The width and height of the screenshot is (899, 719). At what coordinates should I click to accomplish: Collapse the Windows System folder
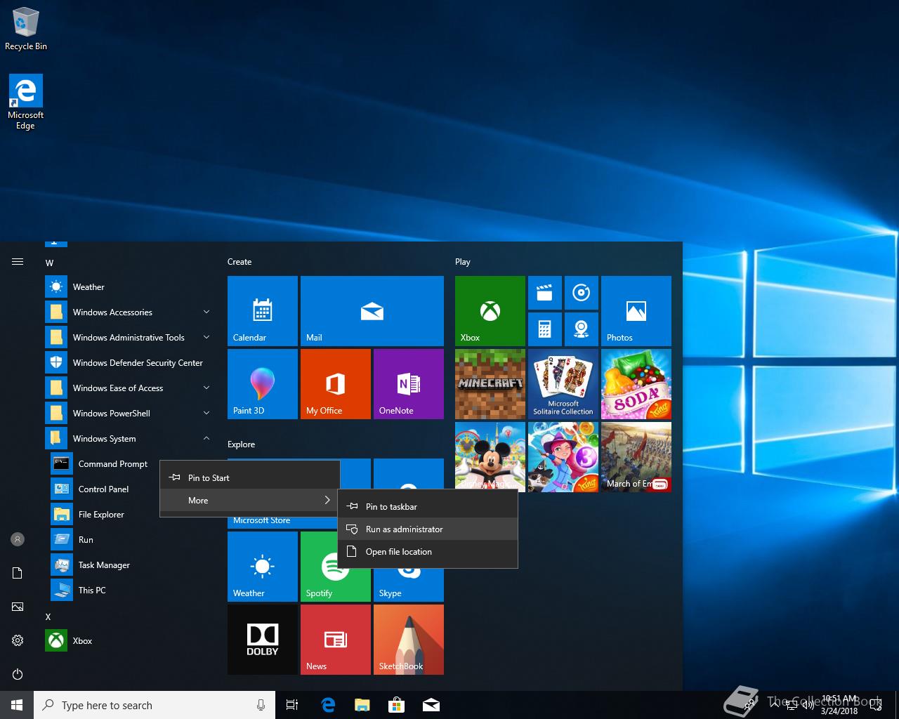click(x=129, y=438)
